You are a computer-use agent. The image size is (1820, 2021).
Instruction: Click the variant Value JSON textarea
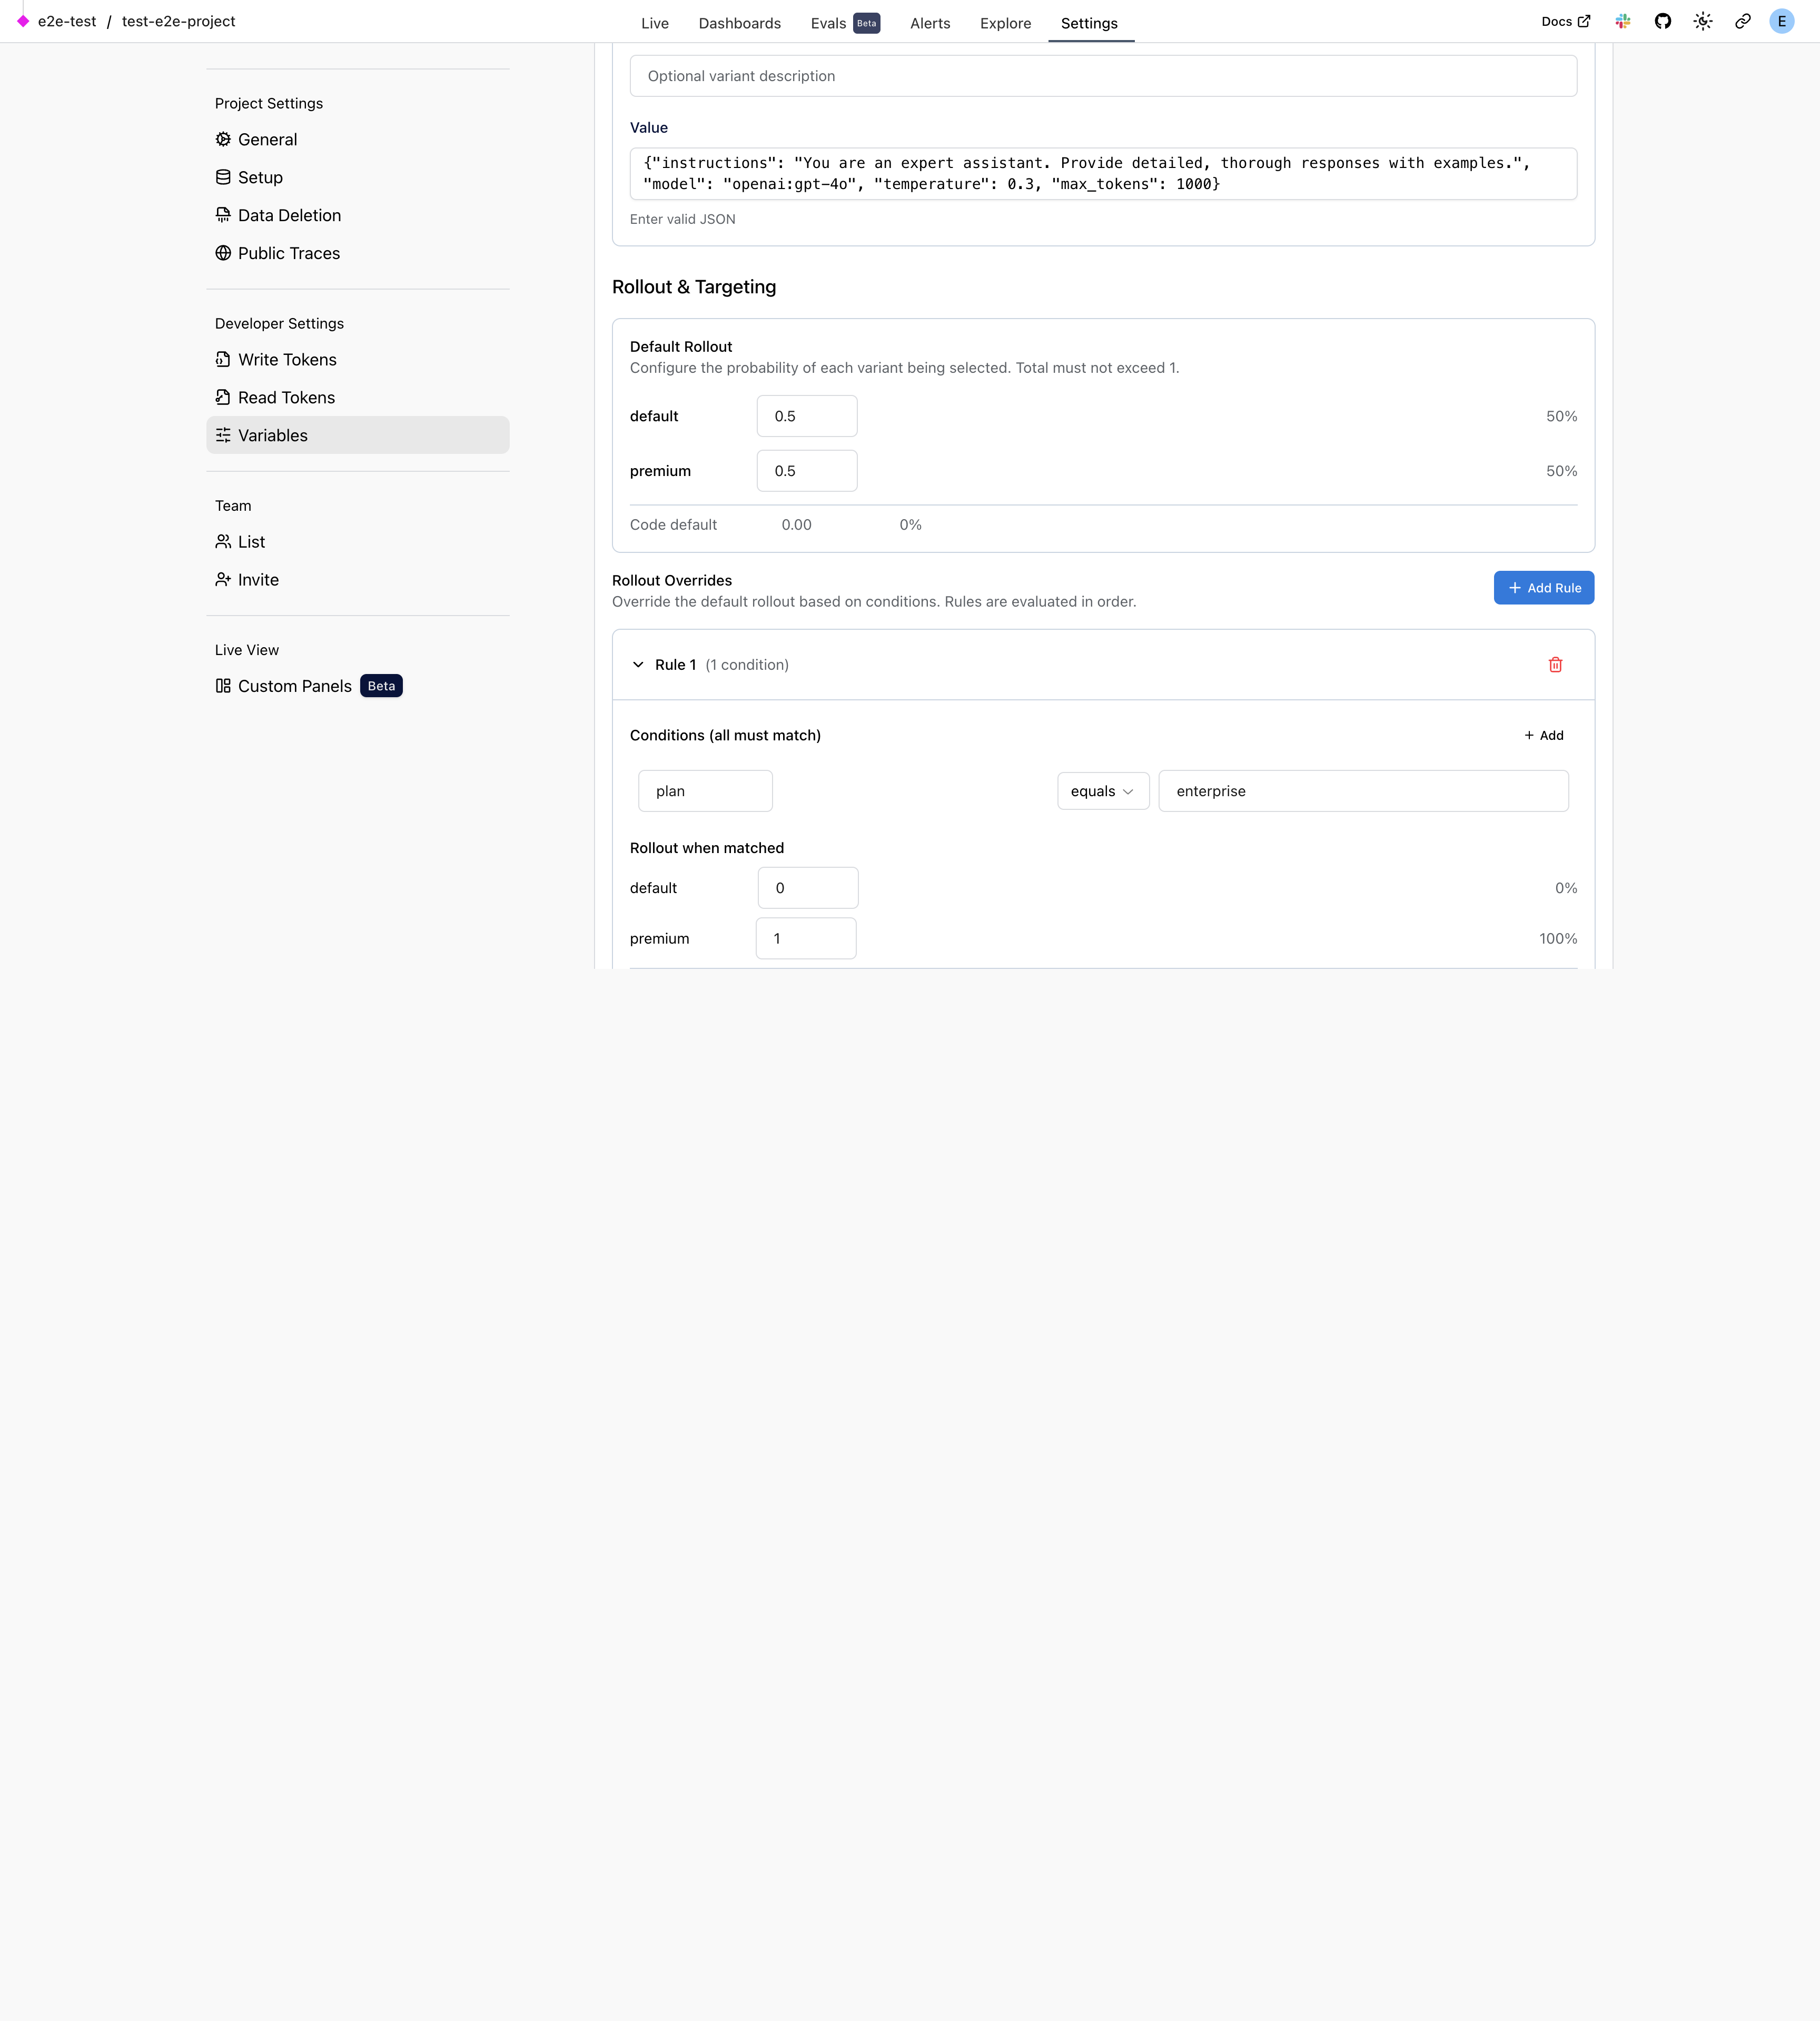coord(1102,174)
